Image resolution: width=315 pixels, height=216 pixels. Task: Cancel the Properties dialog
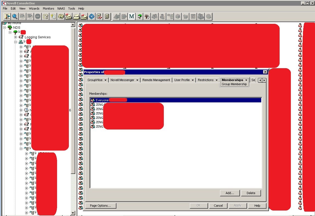(x=218, y=206)
